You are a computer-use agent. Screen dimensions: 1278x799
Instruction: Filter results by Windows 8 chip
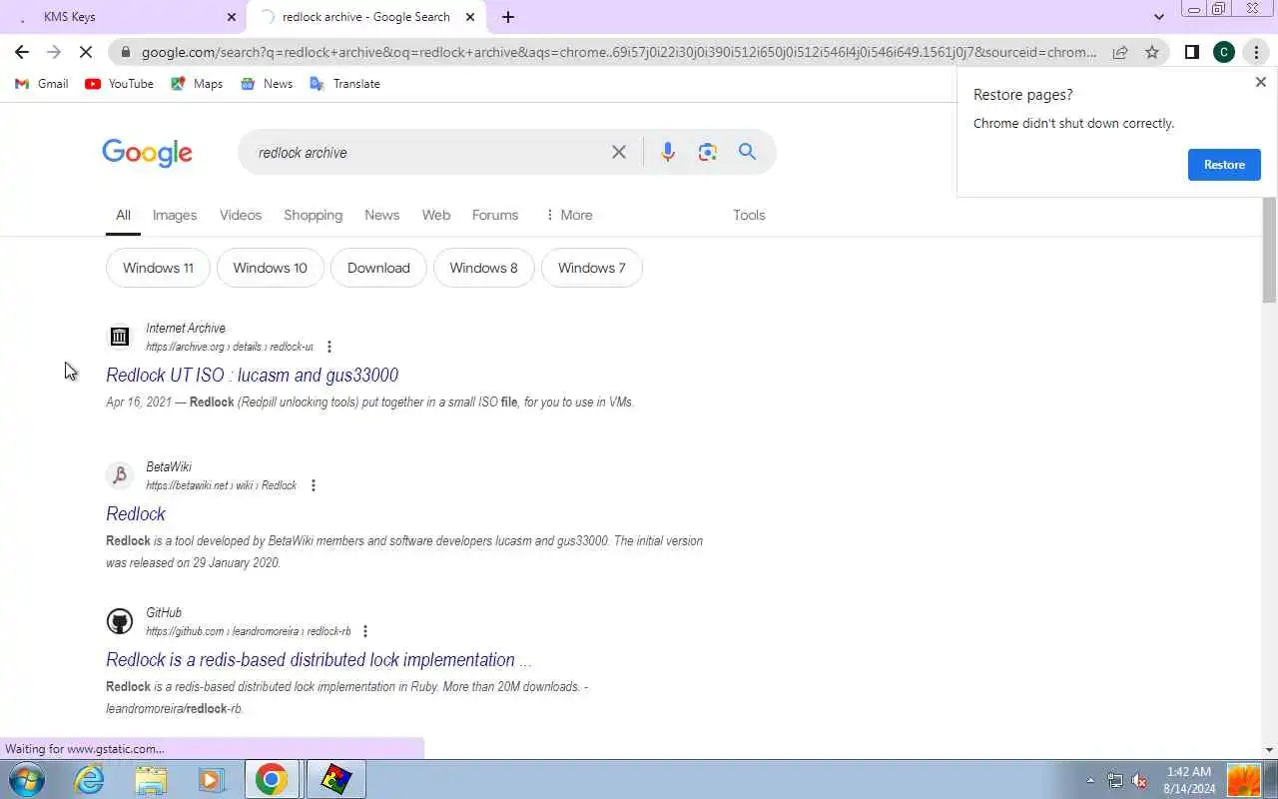coord(483,268)
